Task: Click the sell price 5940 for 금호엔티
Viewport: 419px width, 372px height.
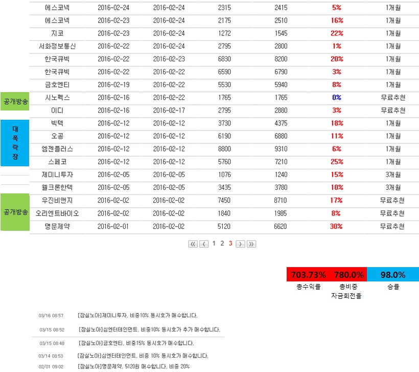Action: [x=281, y=84]
